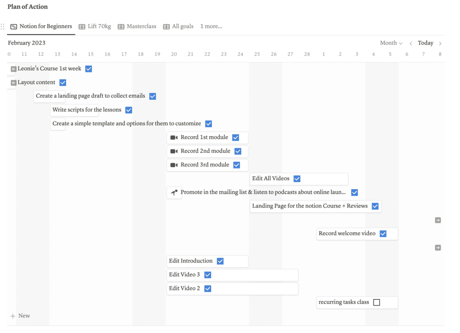Open Create a landing page draft task
Screen dimensions: 460x333
pos(90,96)
